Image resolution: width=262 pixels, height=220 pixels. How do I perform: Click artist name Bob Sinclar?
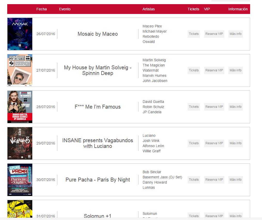tap(152, 172)
